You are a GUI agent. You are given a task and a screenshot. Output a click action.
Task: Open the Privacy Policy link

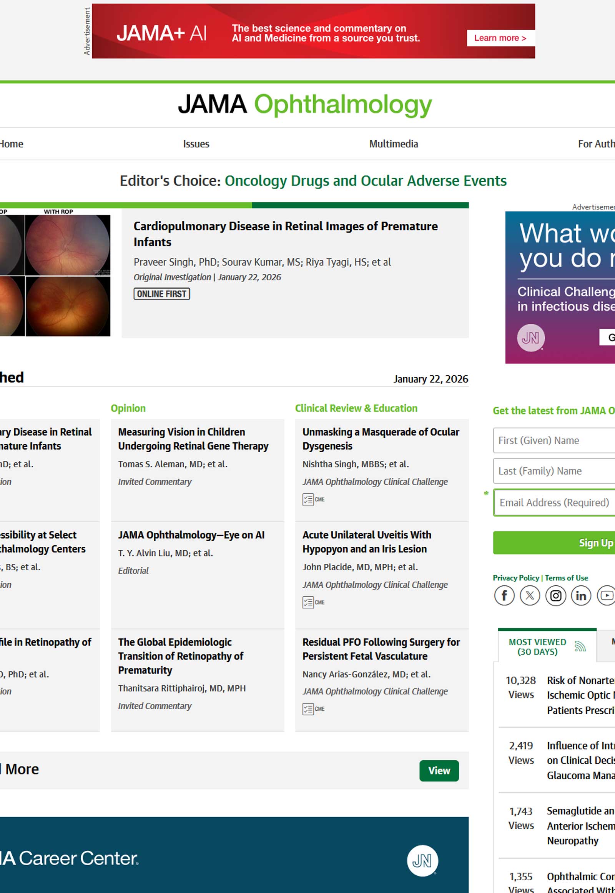[515, 578]
